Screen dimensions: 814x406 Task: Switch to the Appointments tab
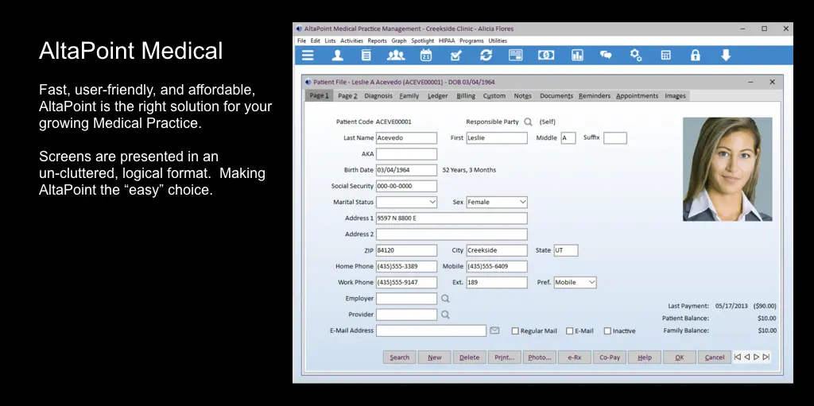pyautogui.click(x=637, y=95)
